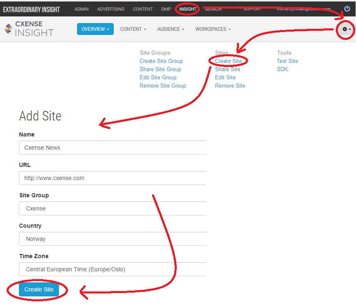Image resolution: width=356 pixels, height=305 pixels.
Task: Click the user email address in top bar
Action: [x=304, y=9]
